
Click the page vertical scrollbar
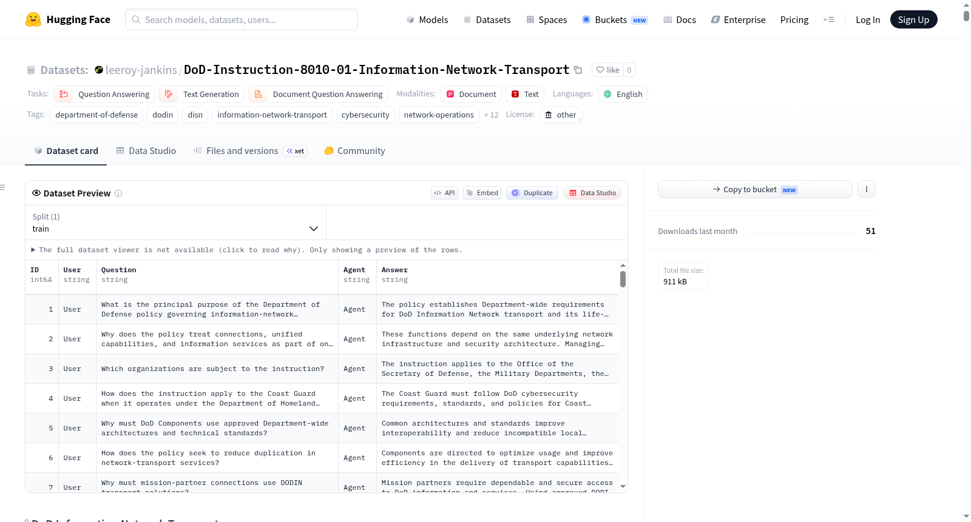click(966, 16)
